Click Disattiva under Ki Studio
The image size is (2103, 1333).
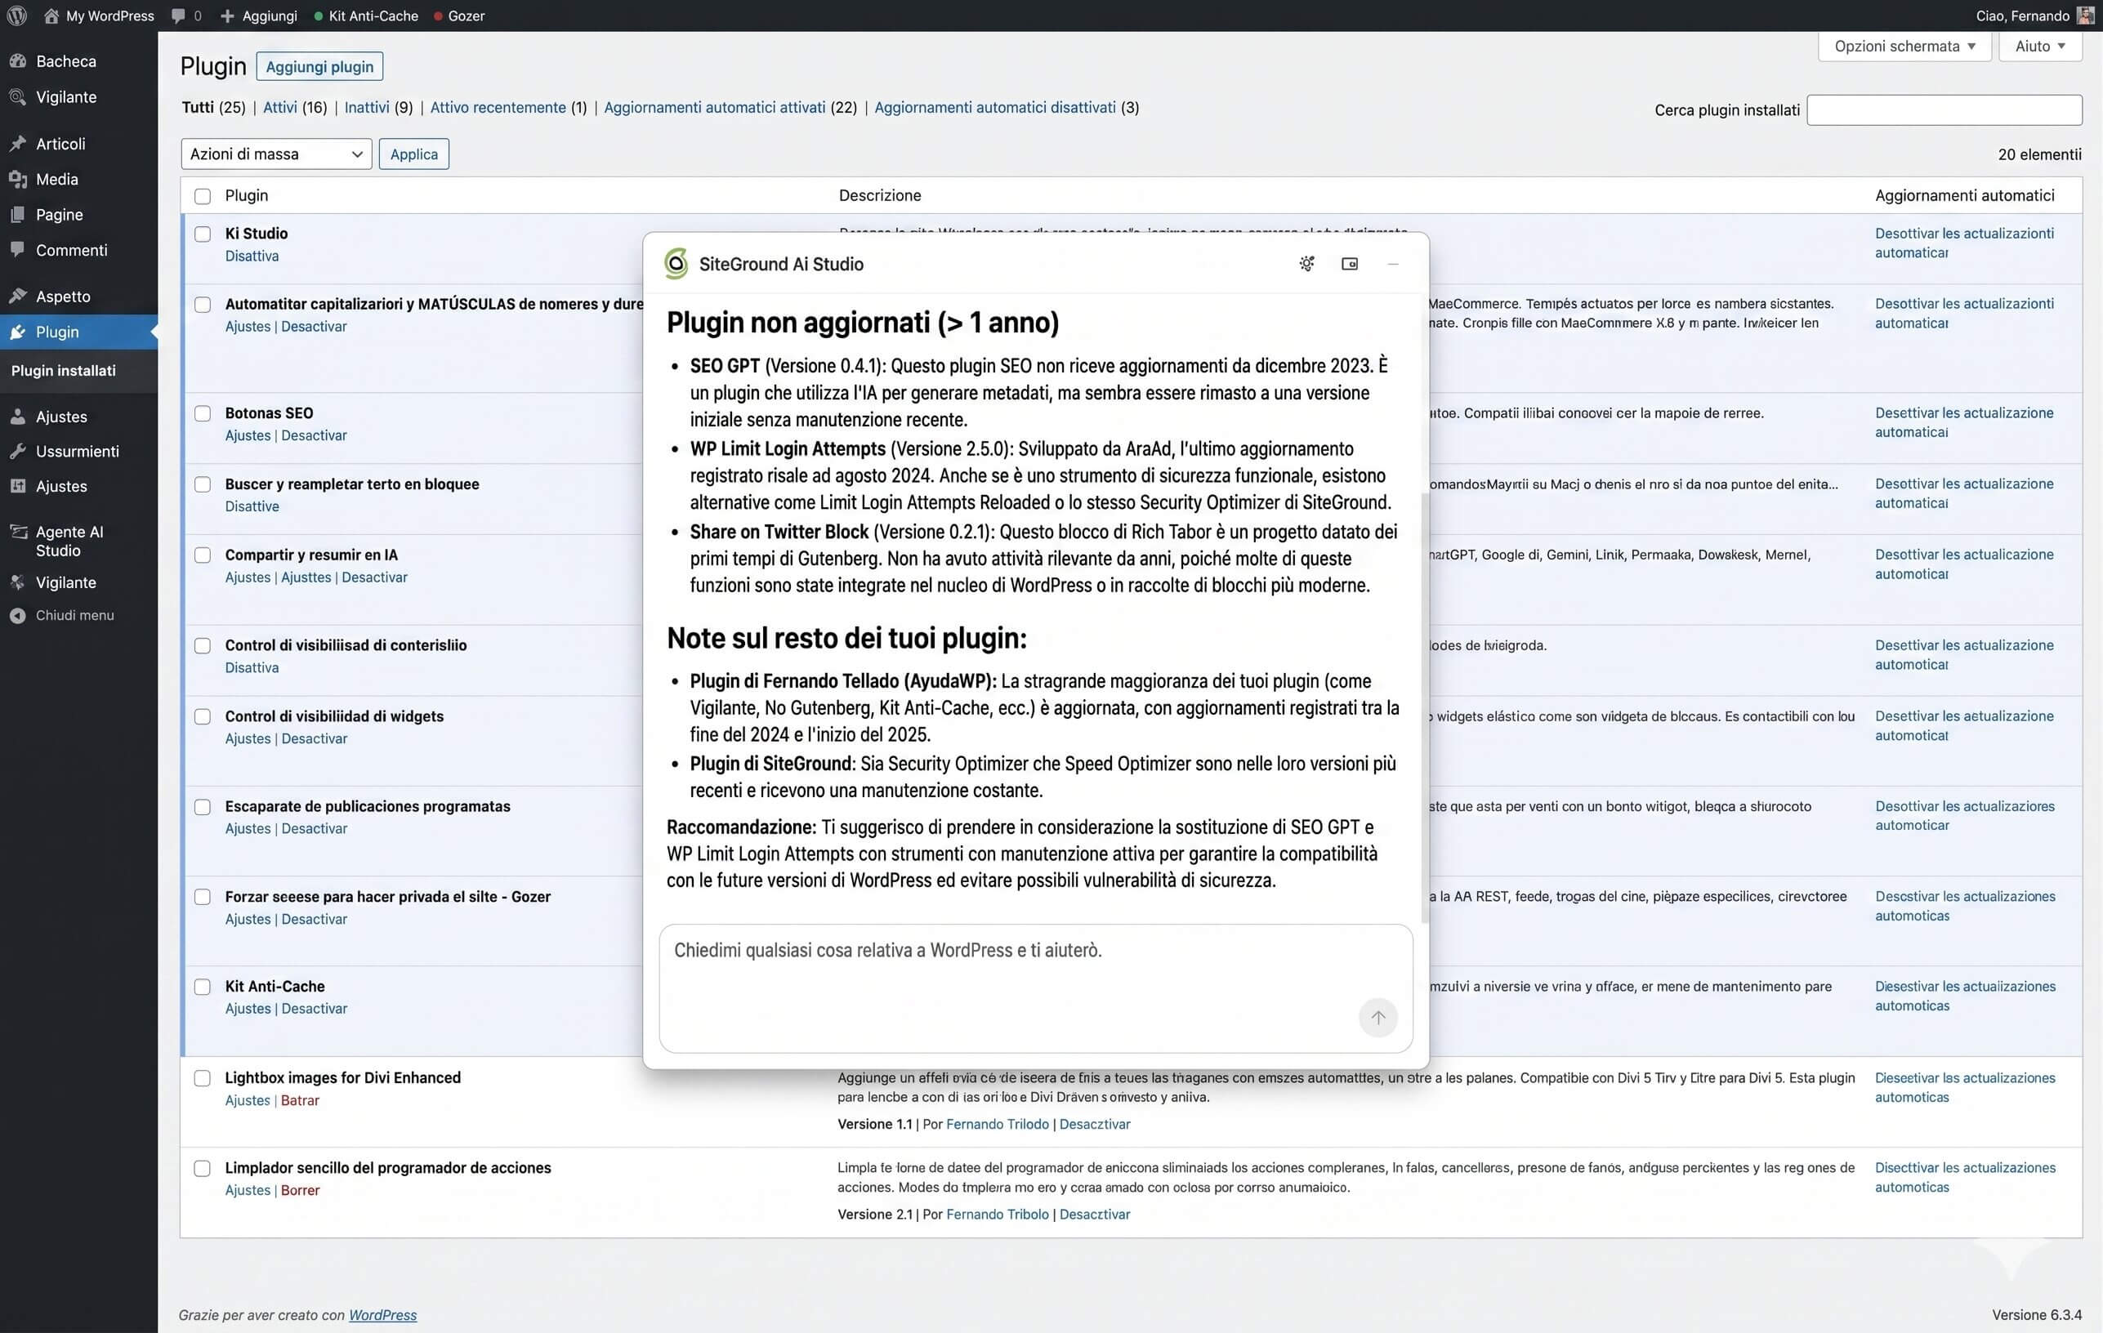point(252,256)
